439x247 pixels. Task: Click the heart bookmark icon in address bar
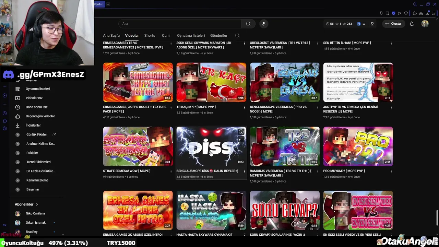pos(406,13)
